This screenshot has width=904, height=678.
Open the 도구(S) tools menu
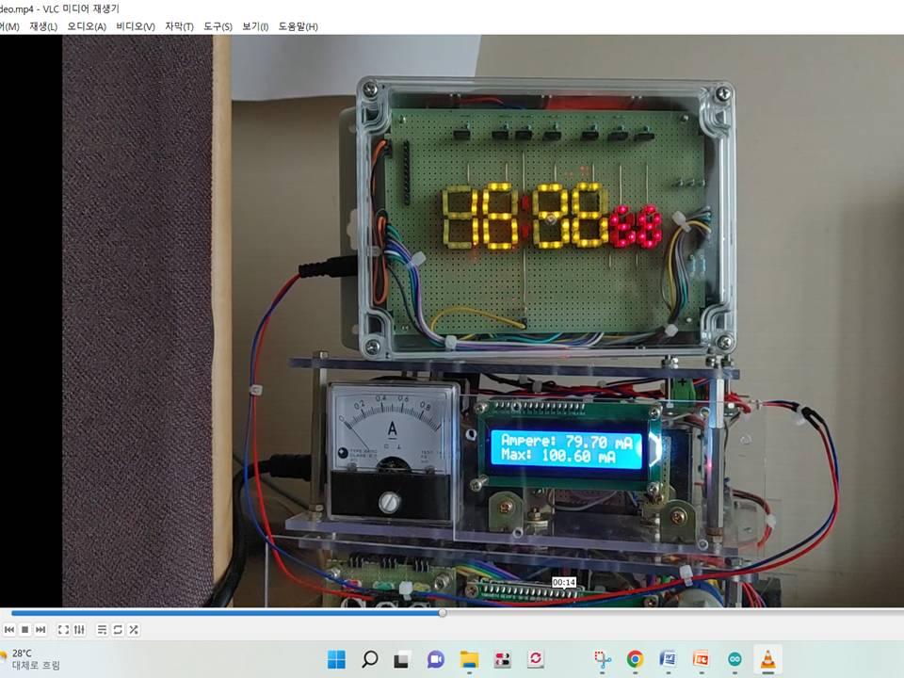click(218, 26)
